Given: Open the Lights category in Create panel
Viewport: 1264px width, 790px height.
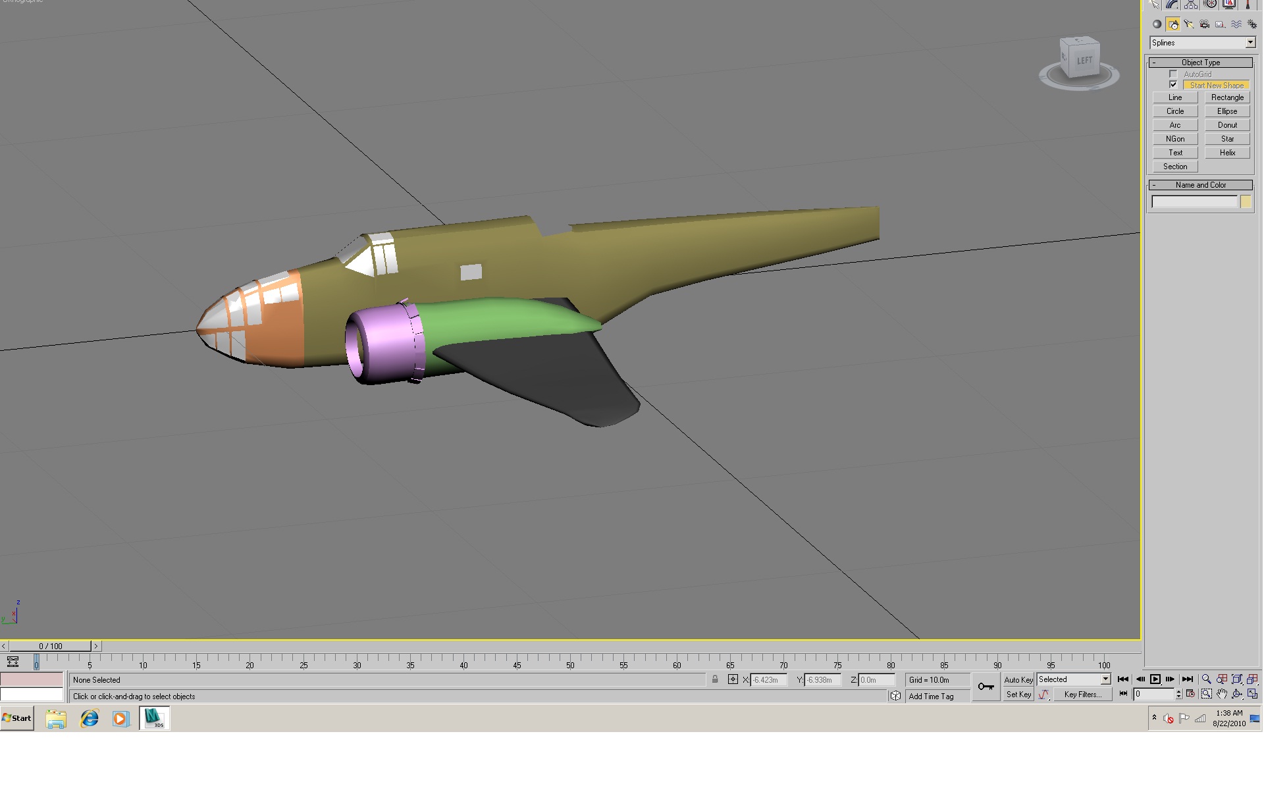Looking at the screenshot, I should tap(1189, 24).
